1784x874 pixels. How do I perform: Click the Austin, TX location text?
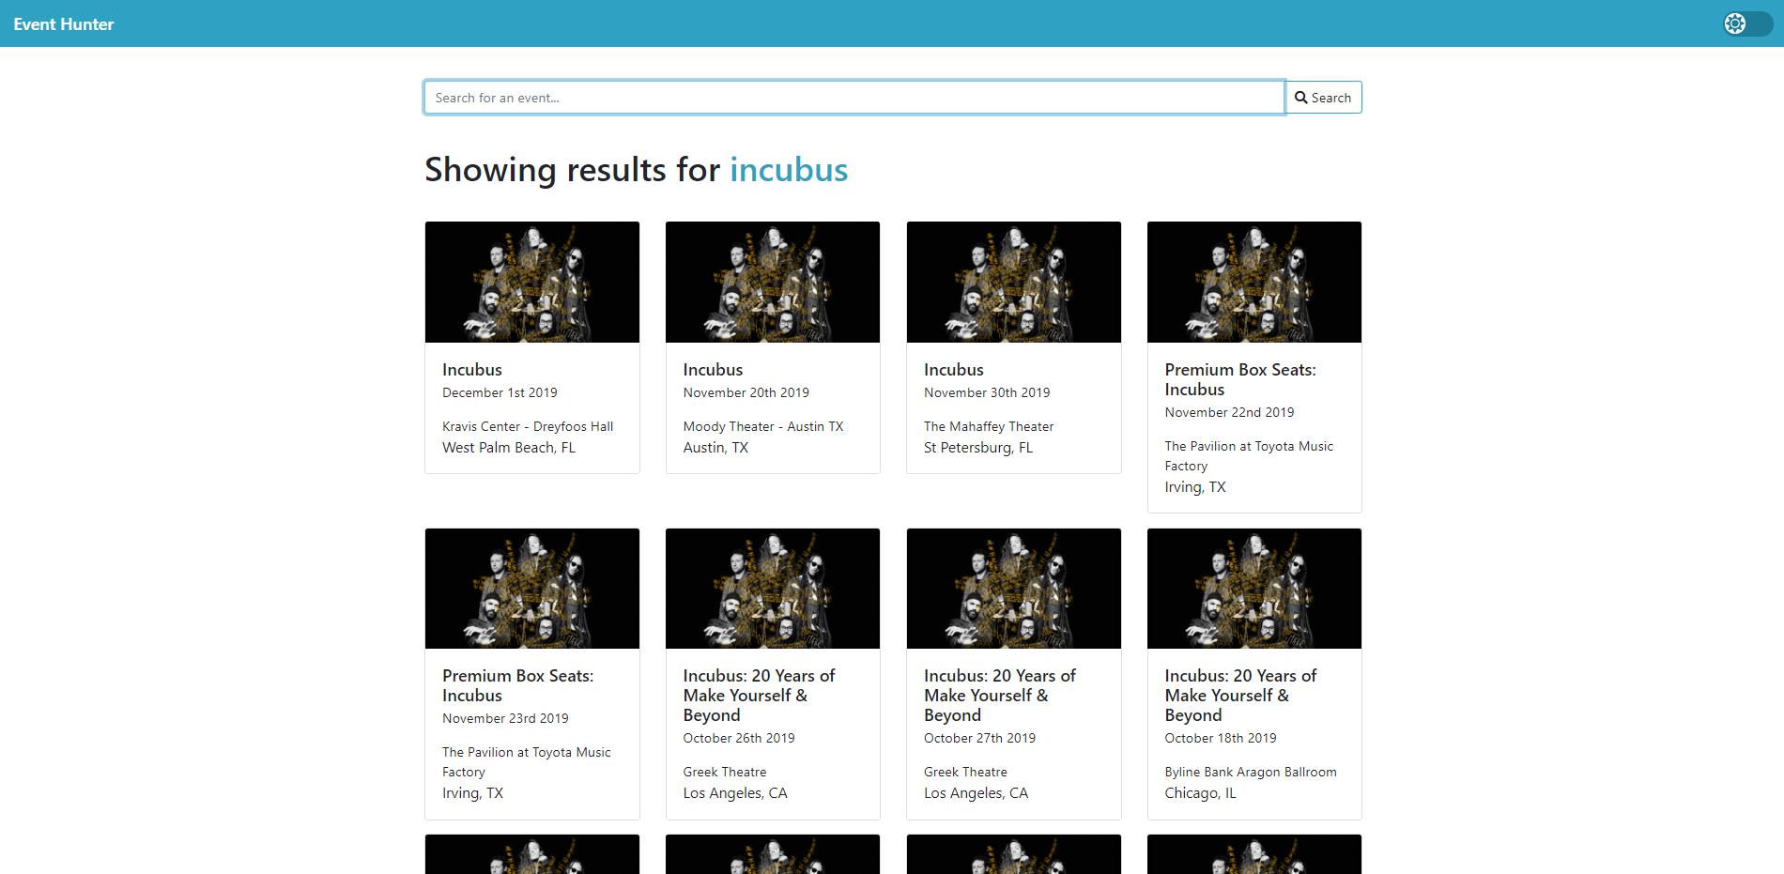coord(715,448)
